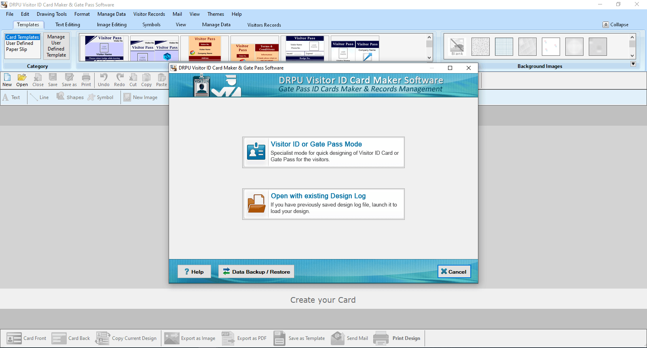Image resolution: width=647 pixels, height=348 pixels.
Task: Select User Defined category
Action: [19, 43]
